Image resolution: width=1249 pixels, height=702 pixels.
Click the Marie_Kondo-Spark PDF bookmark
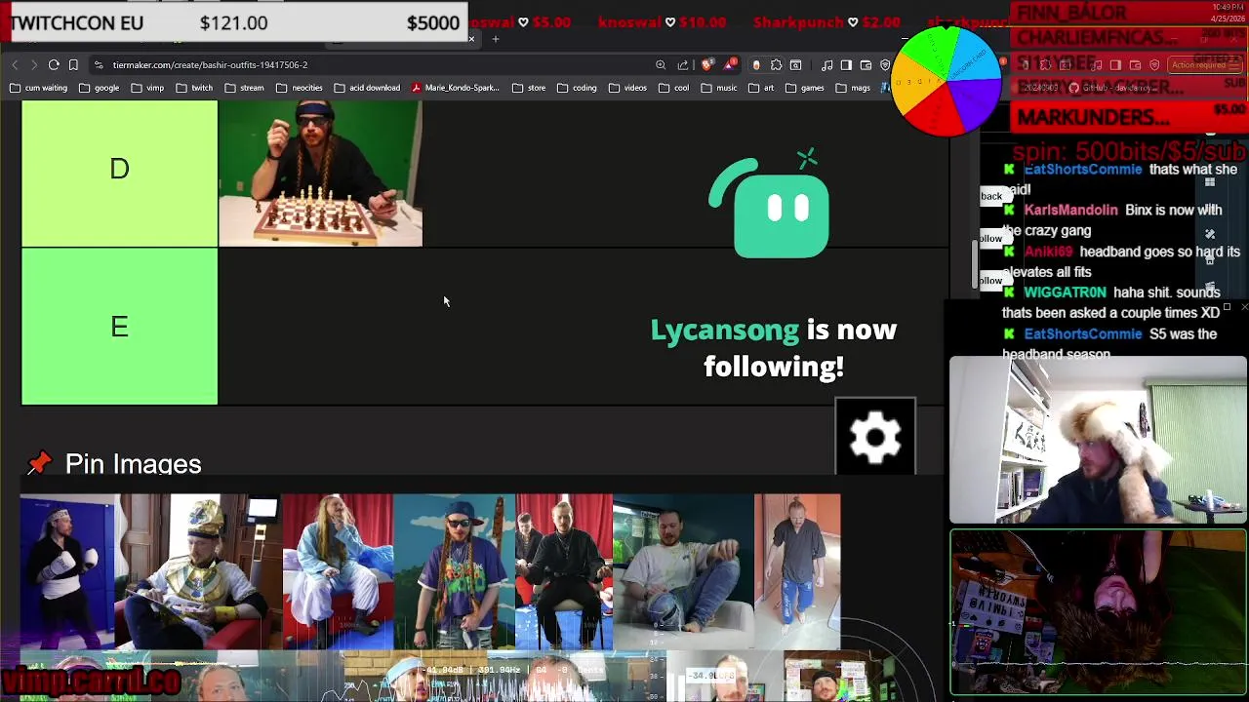click(x=456, y=88)
